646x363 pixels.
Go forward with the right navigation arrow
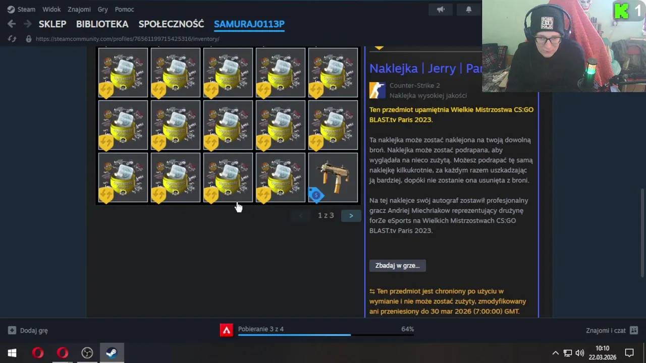(x=28, y=24)
